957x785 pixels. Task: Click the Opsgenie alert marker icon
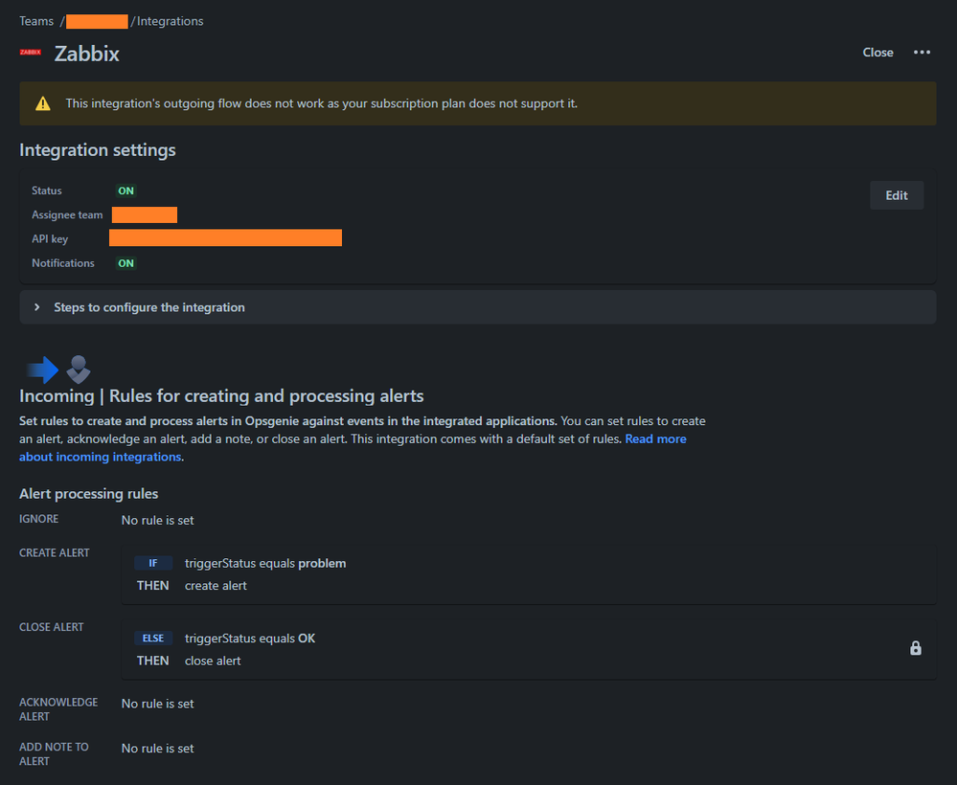click(x=79, y=370)
